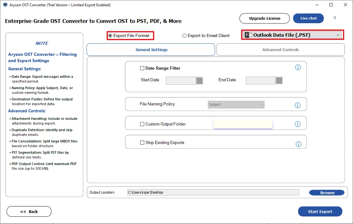Click the Date Range Filter info icon

[298, 67]
